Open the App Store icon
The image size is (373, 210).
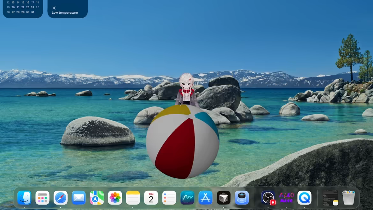point(205,198)
